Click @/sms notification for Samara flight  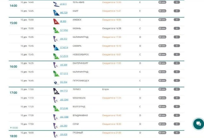[x=162, y=46]
